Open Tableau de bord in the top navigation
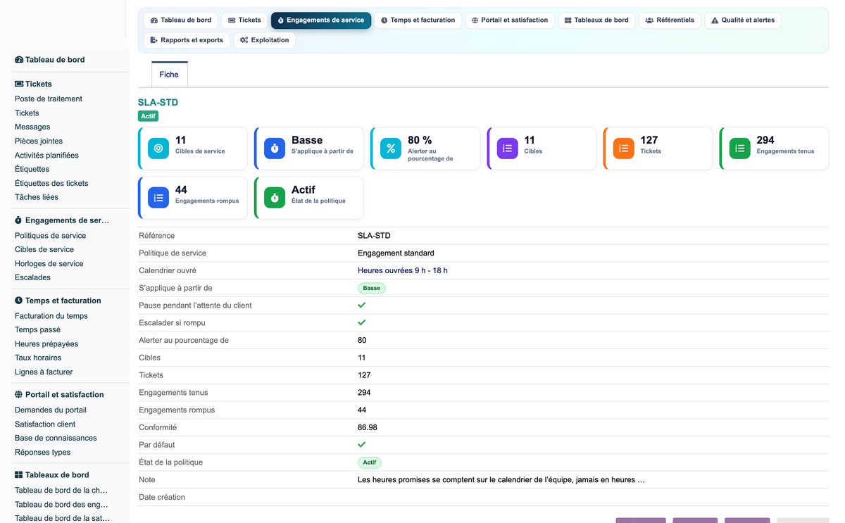845x523 pixels. pos(181,20)
